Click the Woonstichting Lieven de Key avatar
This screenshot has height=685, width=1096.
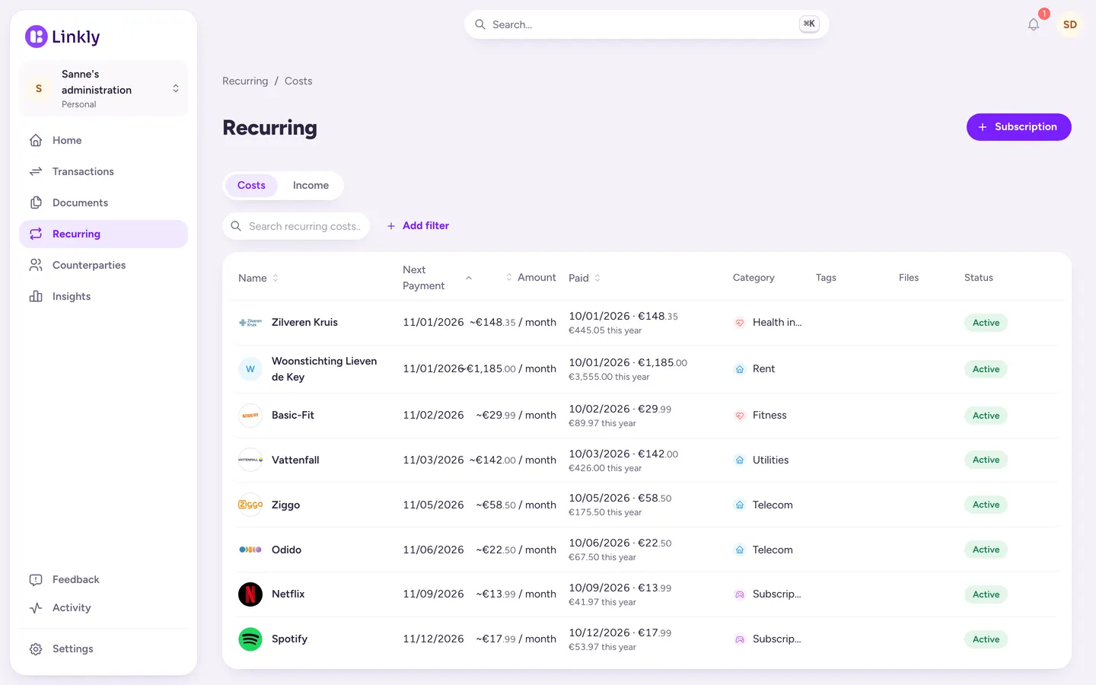click(250, 369)
